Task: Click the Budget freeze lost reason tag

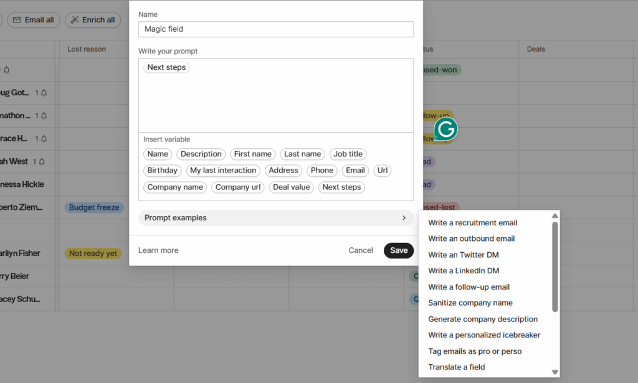Action: pyautogui.click(x=94, y=207)
